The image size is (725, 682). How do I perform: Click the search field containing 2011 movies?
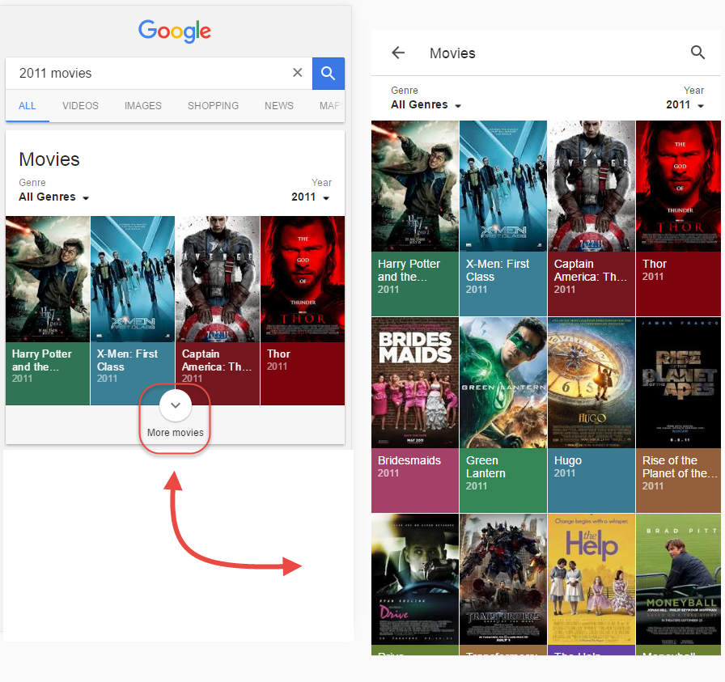(146, 74)
